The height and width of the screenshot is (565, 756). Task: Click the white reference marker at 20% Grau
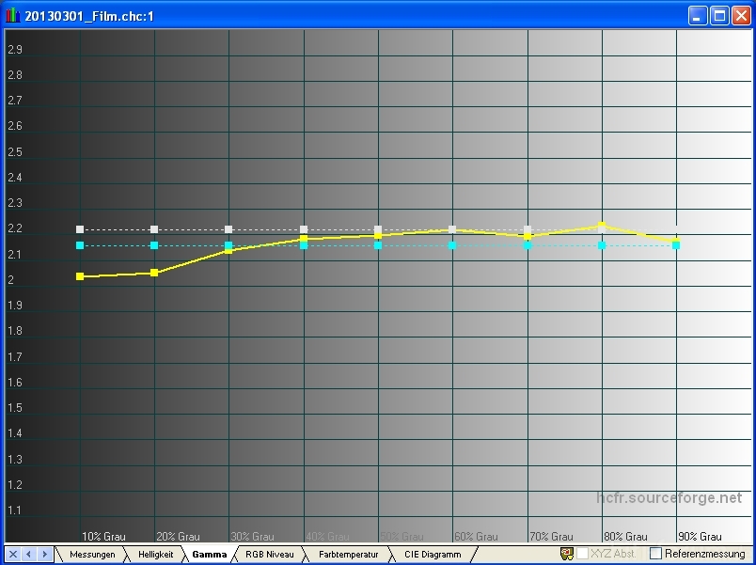pyautogui.click(x=154, y=229)
